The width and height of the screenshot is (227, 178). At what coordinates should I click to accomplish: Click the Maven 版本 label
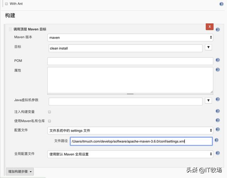[23, 37]
